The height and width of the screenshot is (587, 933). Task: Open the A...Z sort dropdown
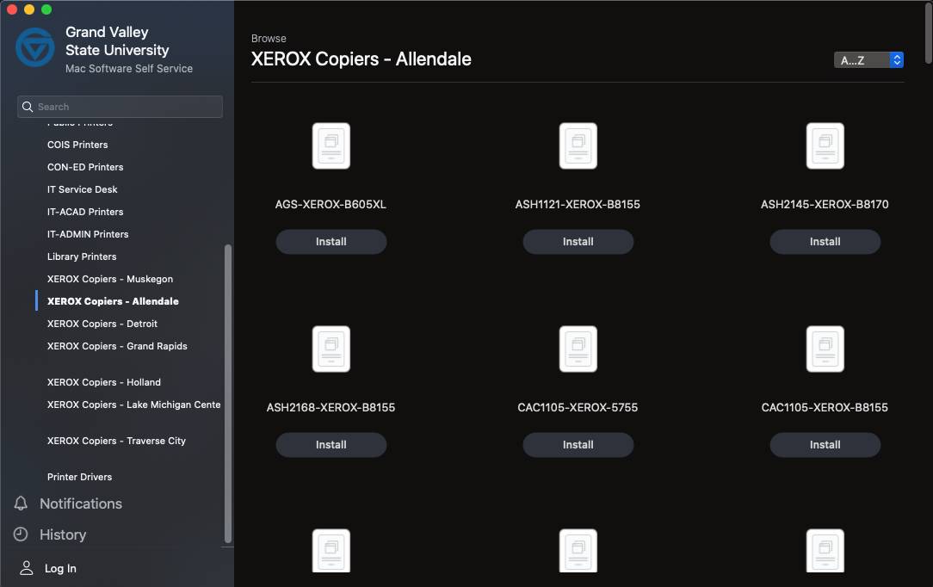point(868,60)
